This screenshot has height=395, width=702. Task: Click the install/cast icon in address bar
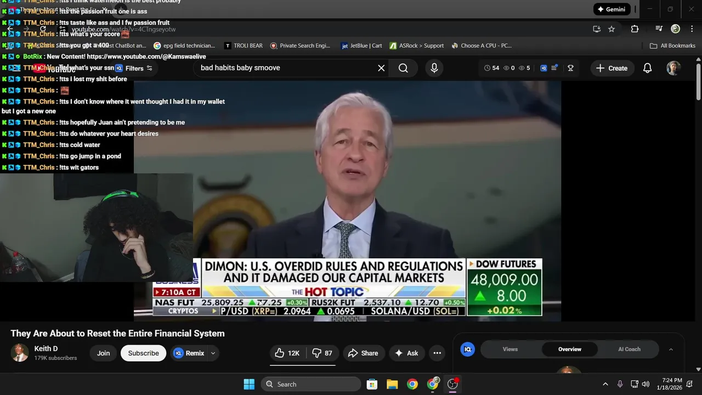(597, 29)
